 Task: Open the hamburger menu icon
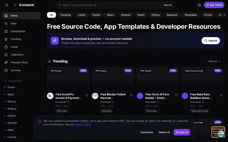coord(7,5)
